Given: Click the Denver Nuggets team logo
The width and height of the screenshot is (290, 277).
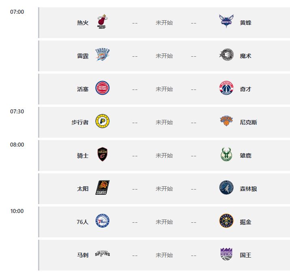Looking at the screenshot, I should pos(226,222).
